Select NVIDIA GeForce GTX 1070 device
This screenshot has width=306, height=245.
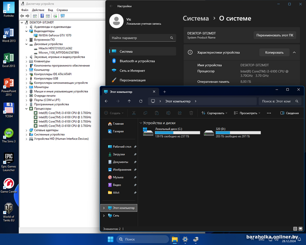pyautogui.click(x=55, y=35)
